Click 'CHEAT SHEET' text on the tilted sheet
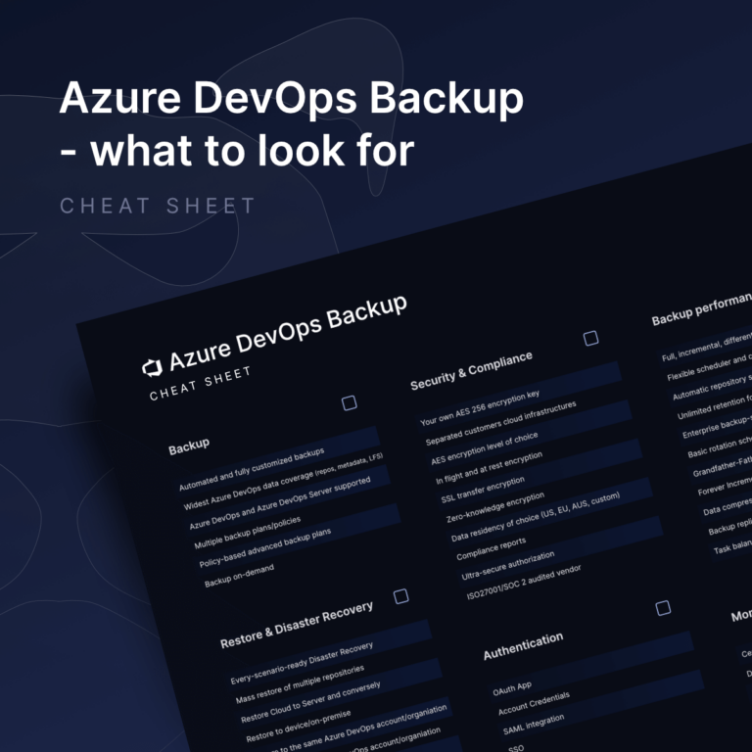The image size is (752, 752). [200, 383]
